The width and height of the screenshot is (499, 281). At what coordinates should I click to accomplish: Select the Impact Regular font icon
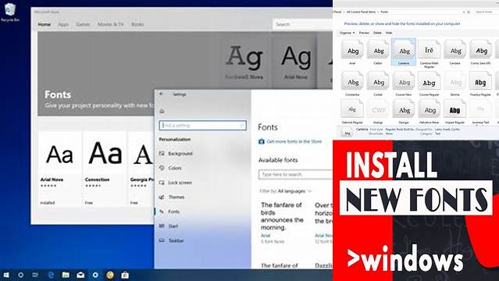(x=454, y=112)
